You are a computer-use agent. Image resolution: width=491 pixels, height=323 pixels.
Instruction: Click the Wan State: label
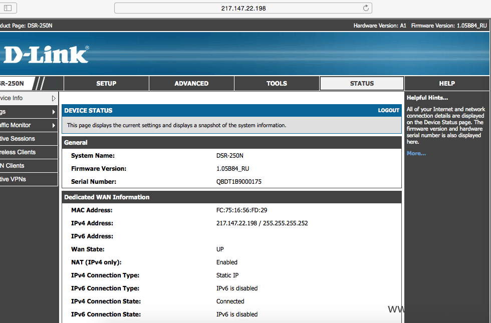[88, 249]
